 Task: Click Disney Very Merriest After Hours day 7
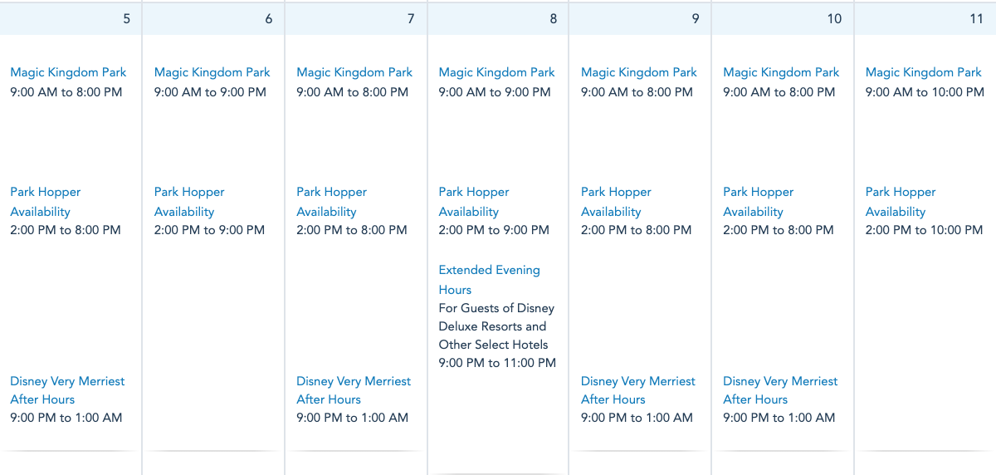tap(354, 389)
